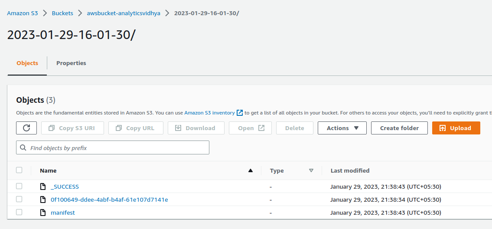This screenshot has height=229, width=492.
Task: Open the Actions dropdown menu
Action: point(342,128)
